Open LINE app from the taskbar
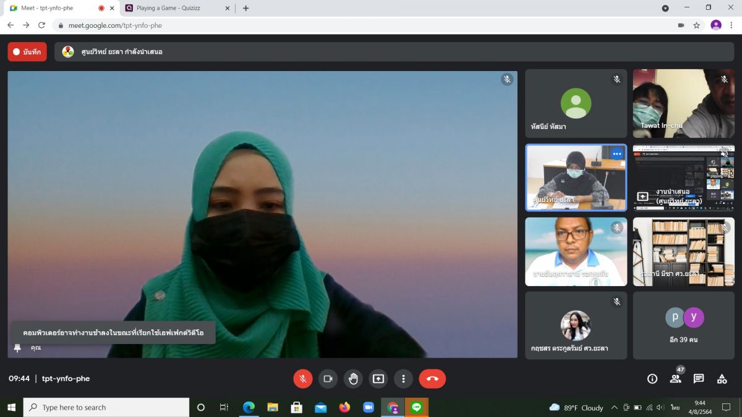The width and height of the screenshot is (742, 417). [x=416, y=407]
